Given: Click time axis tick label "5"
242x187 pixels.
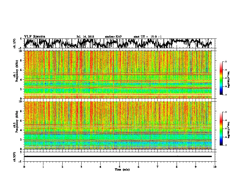Looking at the screenshot, I should tap(119, 167).
